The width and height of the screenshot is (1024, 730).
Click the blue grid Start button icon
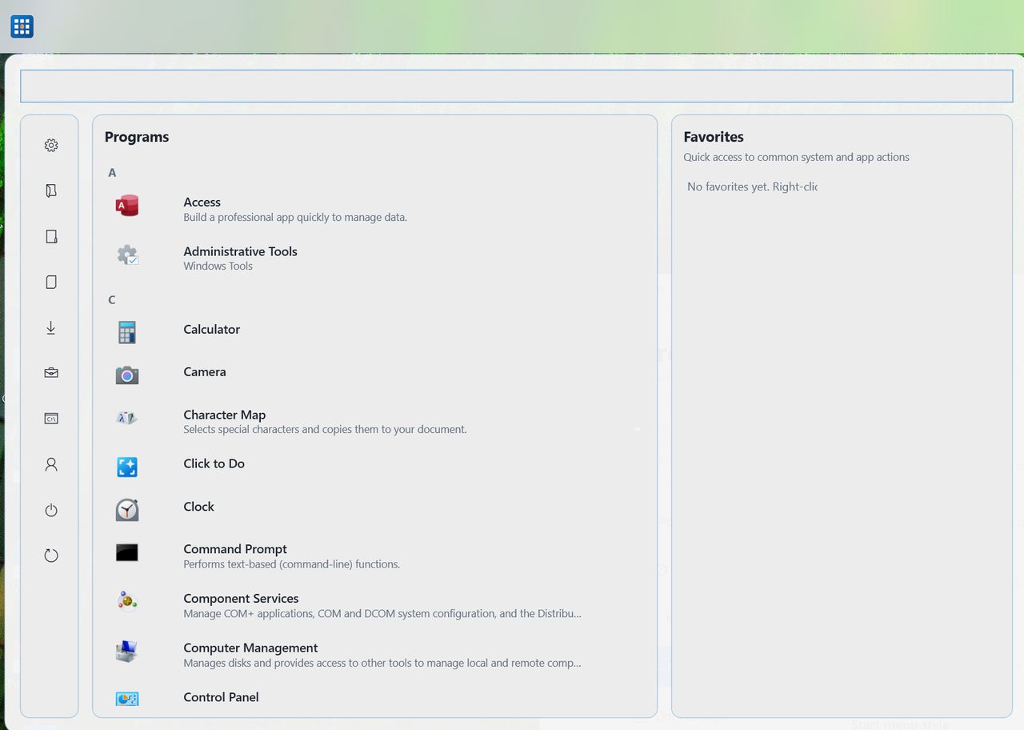click(x=22, y=26)
